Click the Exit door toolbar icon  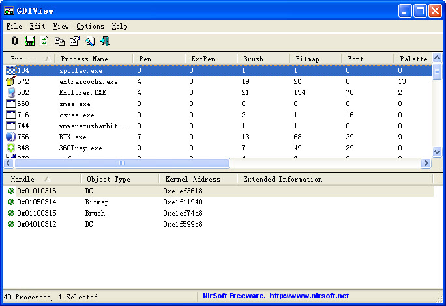coord(105,41)
